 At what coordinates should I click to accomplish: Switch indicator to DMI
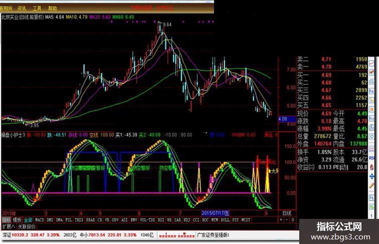pos(50,220)
